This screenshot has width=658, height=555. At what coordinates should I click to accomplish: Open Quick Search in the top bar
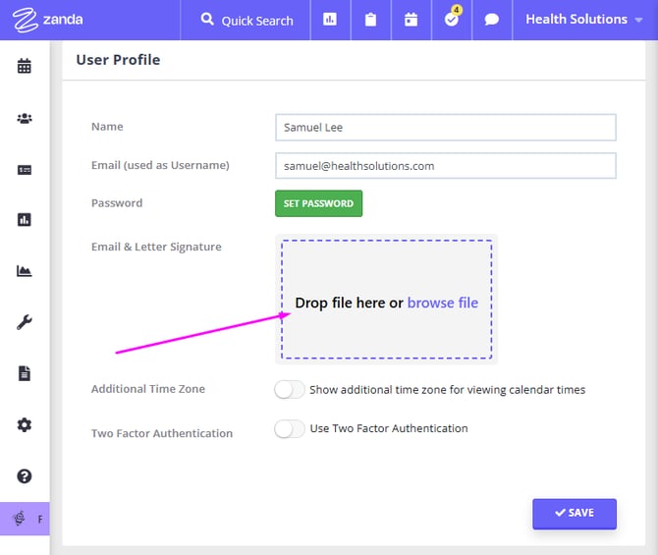click(247, 20)
